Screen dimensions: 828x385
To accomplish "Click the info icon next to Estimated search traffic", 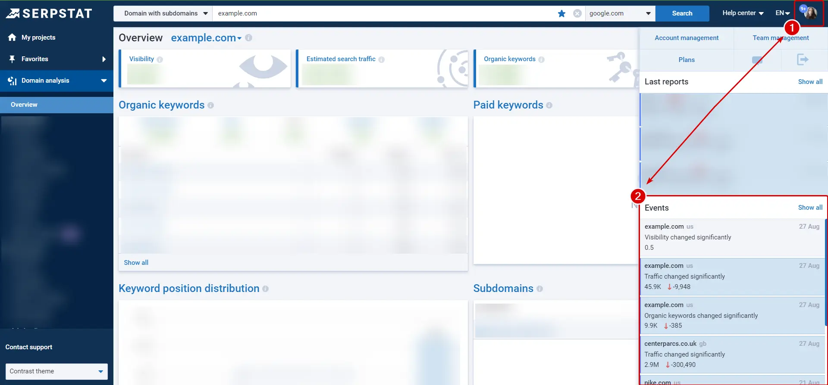I will (x=381, y=59).
